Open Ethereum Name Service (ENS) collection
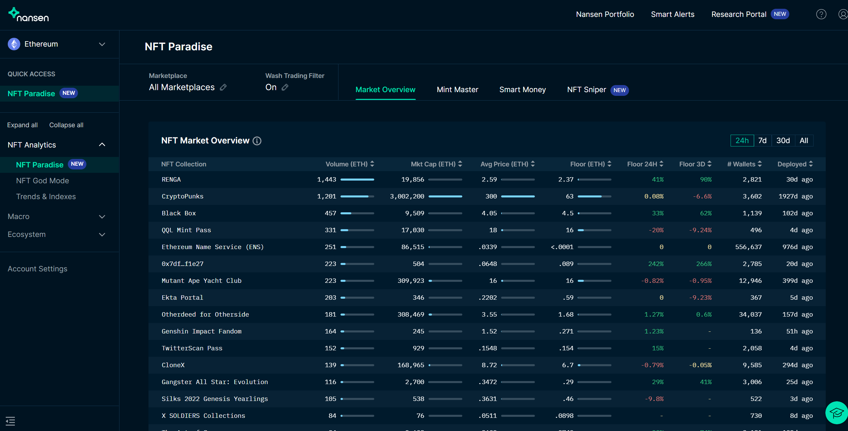This screenshot has height=431, width=848. point(213,247)
